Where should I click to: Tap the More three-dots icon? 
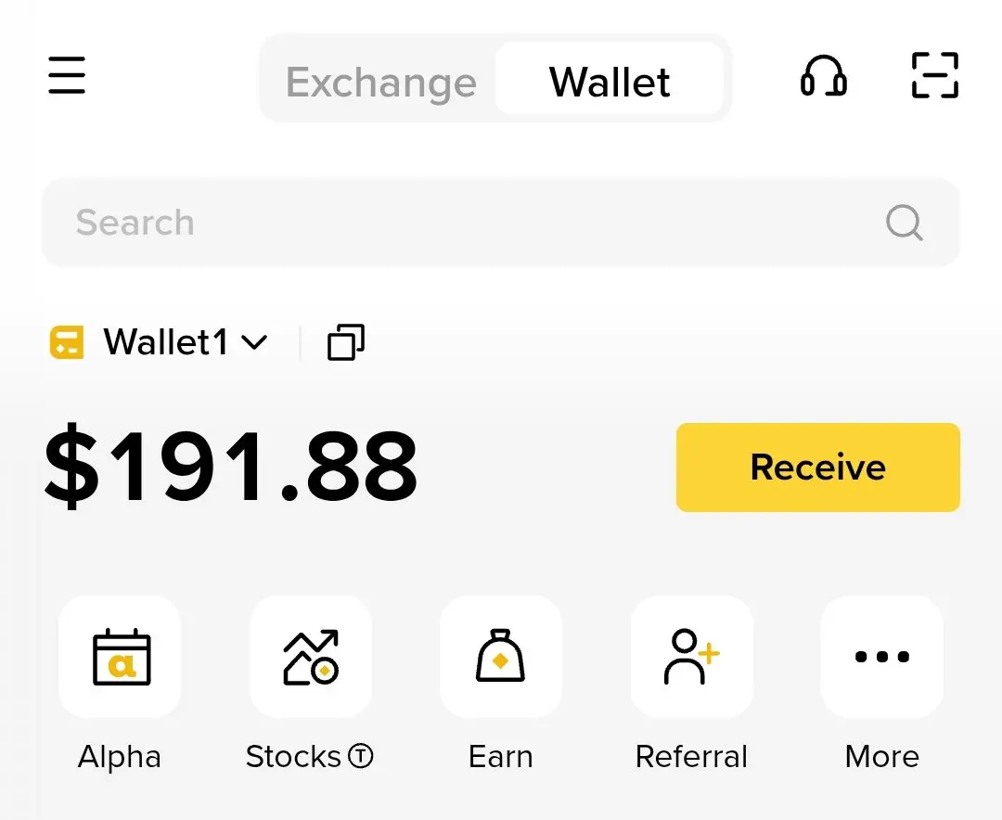(x=882, y=657)
